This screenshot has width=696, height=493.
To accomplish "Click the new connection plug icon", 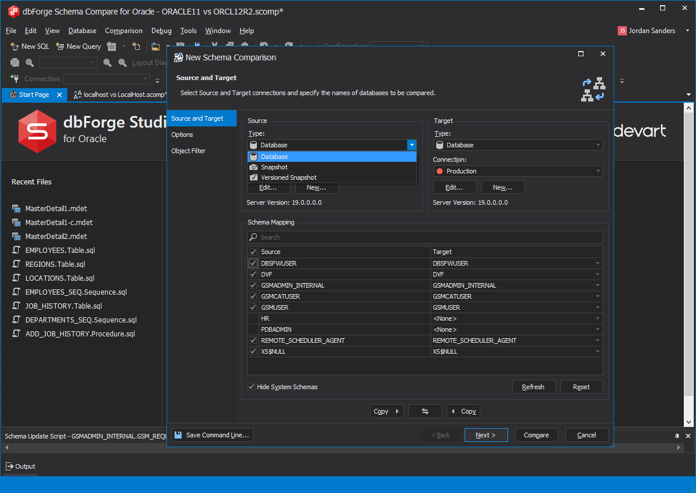I will click(16, 79).
